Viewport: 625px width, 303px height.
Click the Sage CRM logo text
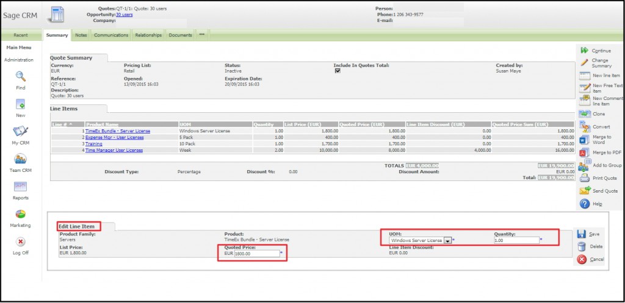pos(20,16)
